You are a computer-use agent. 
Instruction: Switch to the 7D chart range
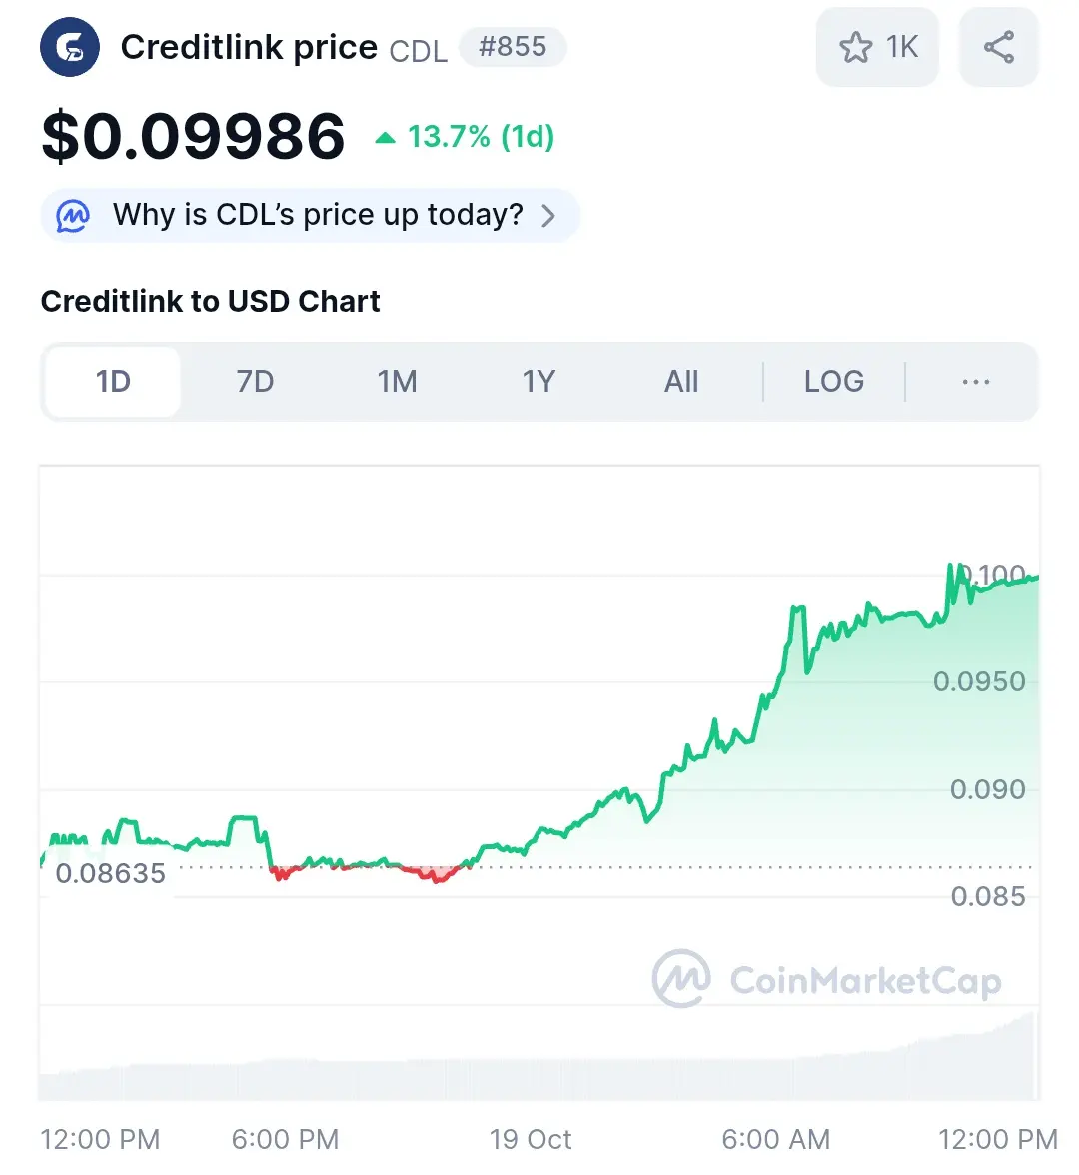point(255,382)
